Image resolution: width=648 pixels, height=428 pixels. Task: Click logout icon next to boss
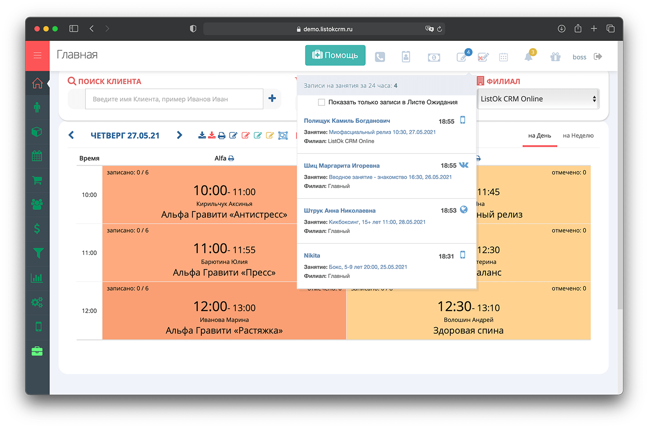coord(598,57)
